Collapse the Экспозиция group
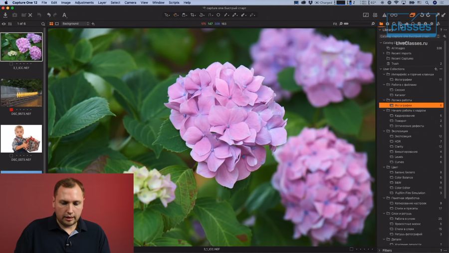Image resolution: width=449 pixels, height=253 pixels. (x=384, y=131)
